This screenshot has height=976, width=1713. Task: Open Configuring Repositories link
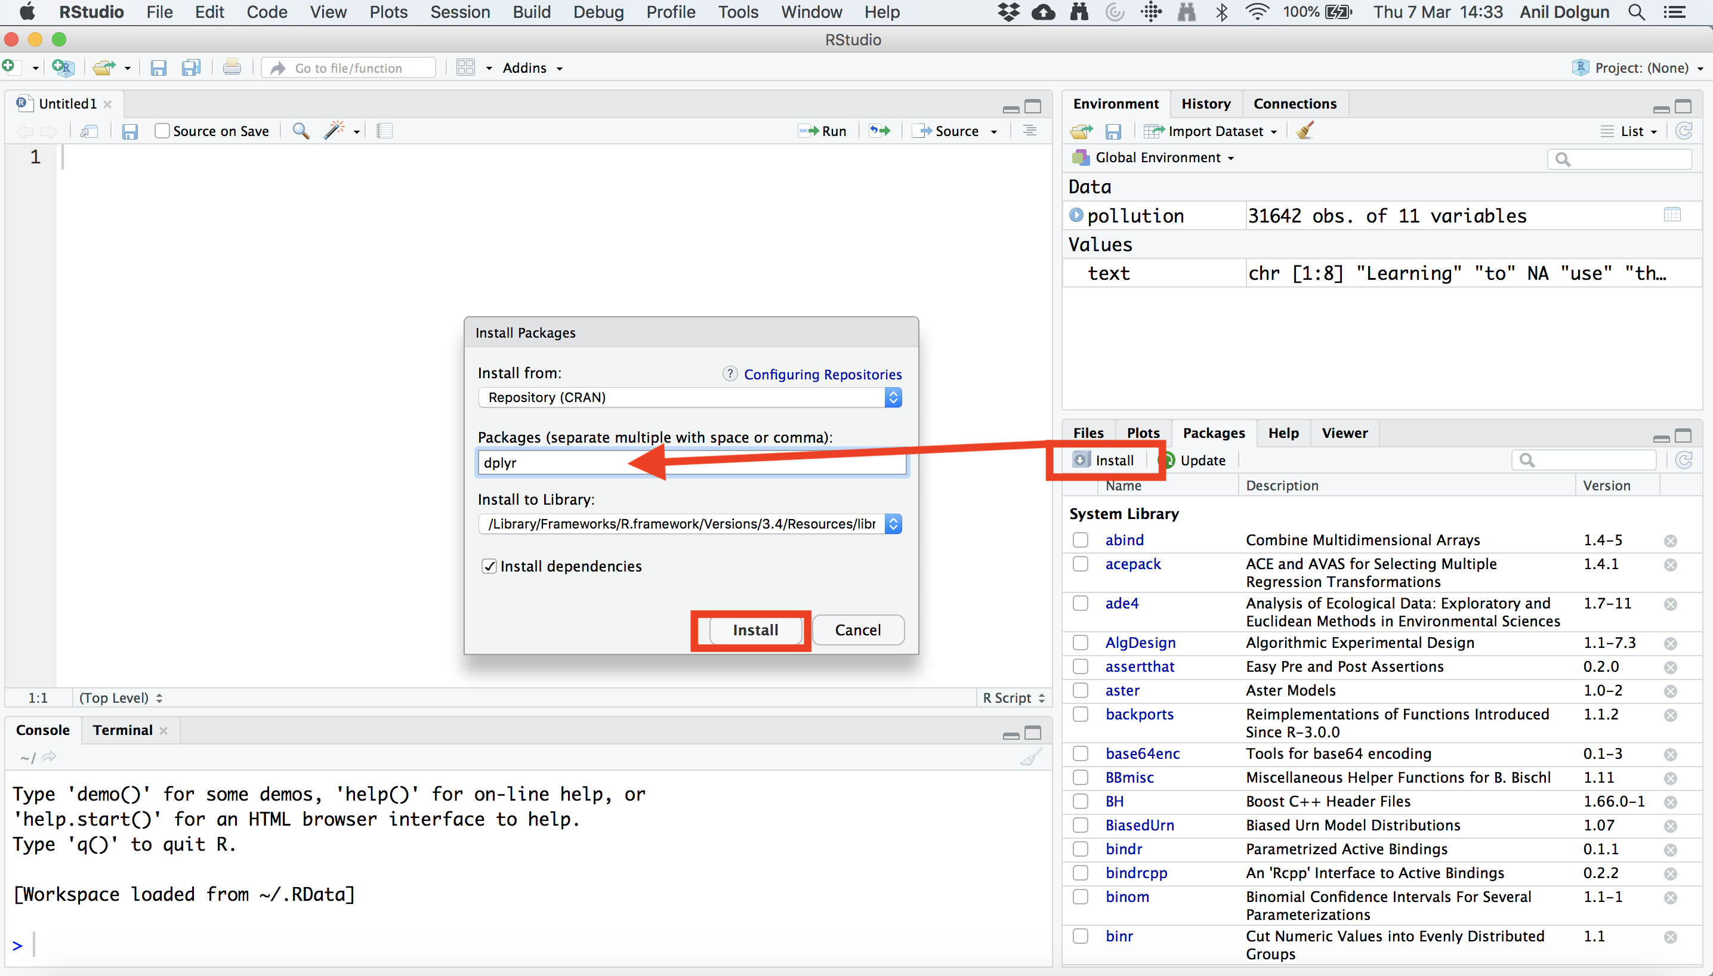[823, 375]
